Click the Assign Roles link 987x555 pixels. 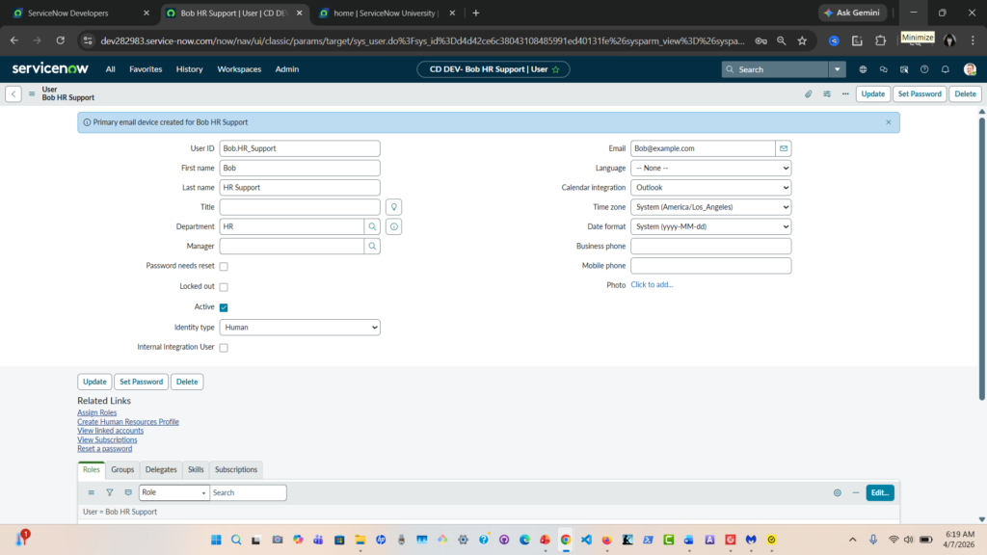click(96, 412)
